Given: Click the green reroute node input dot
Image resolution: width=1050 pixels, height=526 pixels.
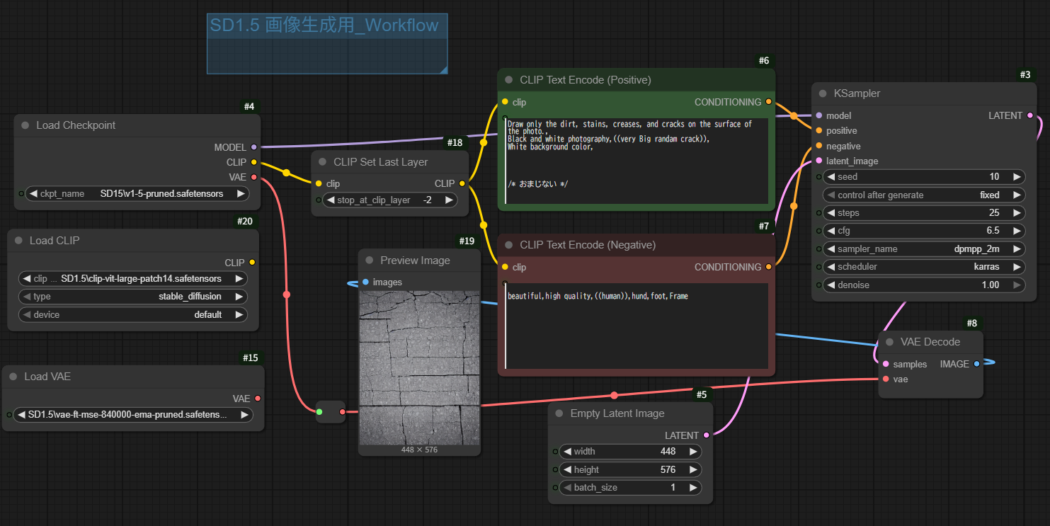Looking at the screenshot, I should tap(319, 411).
